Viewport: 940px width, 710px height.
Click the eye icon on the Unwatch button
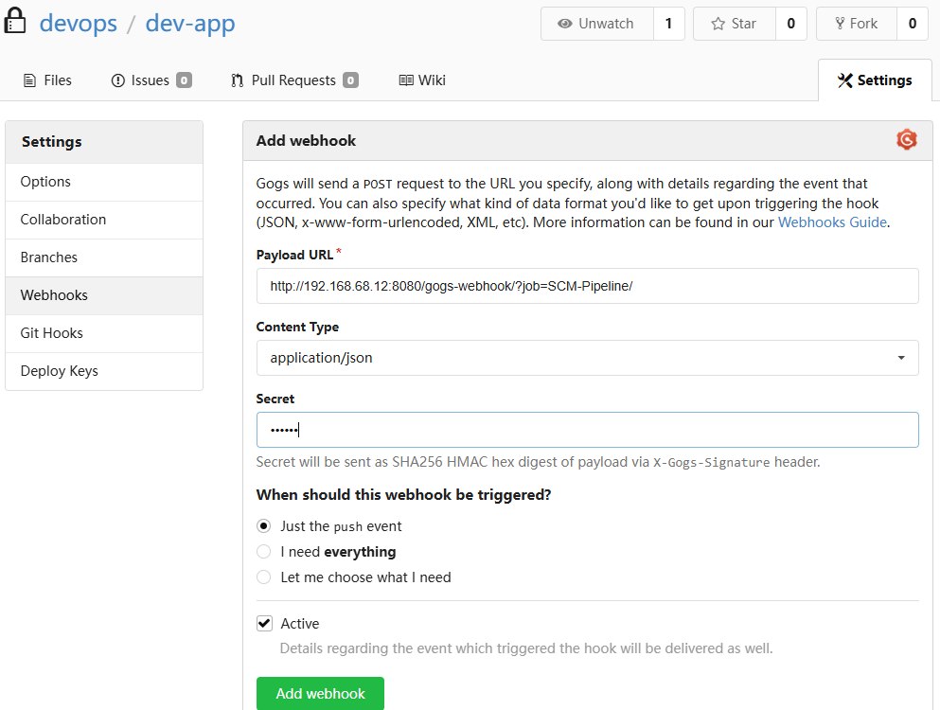[565, 24]
